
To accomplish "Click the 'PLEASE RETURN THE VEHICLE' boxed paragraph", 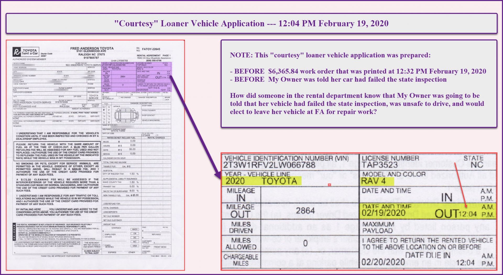I will [57, 151].
